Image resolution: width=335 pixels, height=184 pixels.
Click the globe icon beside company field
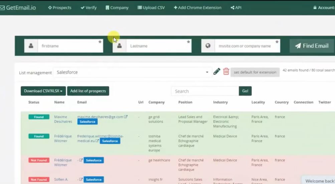(208, 46)
